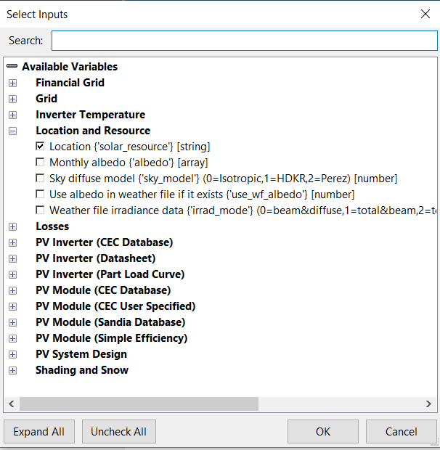
Task: Click plus icon beside PV Inverter (CEC Database)
Action: pos(12,242)
